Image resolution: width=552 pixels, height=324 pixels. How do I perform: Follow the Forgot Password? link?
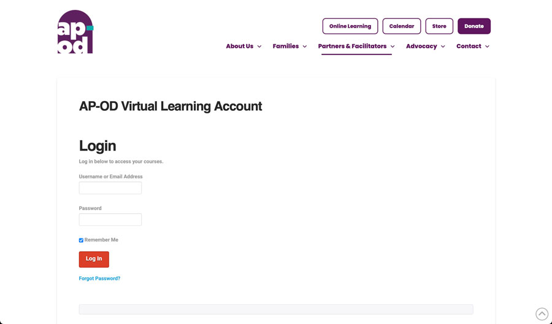point(99,278)
